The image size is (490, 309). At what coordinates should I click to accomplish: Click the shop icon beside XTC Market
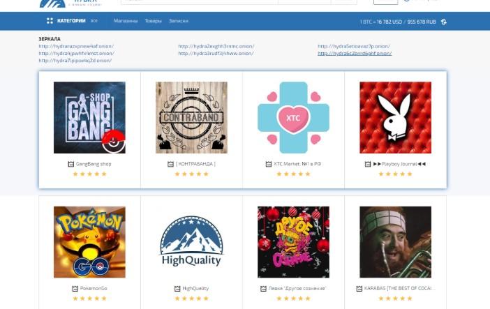click(269, 164)
